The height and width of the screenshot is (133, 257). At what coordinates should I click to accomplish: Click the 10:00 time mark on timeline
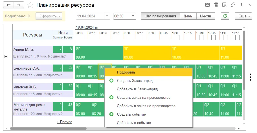pyautogui.click(x=175, y=33)
